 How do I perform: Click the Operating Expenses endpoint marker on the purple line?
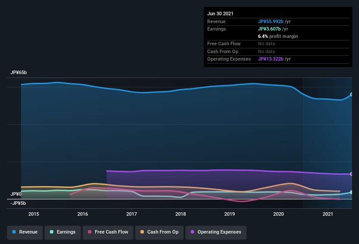click(352, 174)
